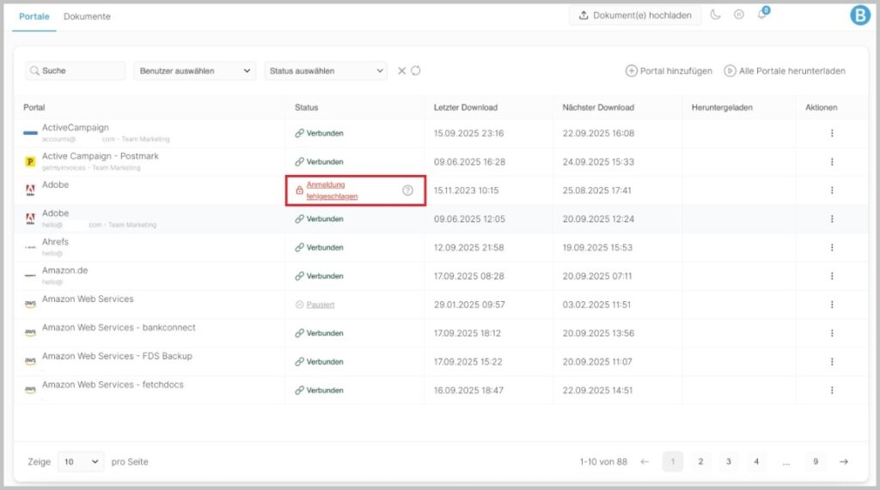Go to page 3
880x490 pixels.
coord(729,462)
